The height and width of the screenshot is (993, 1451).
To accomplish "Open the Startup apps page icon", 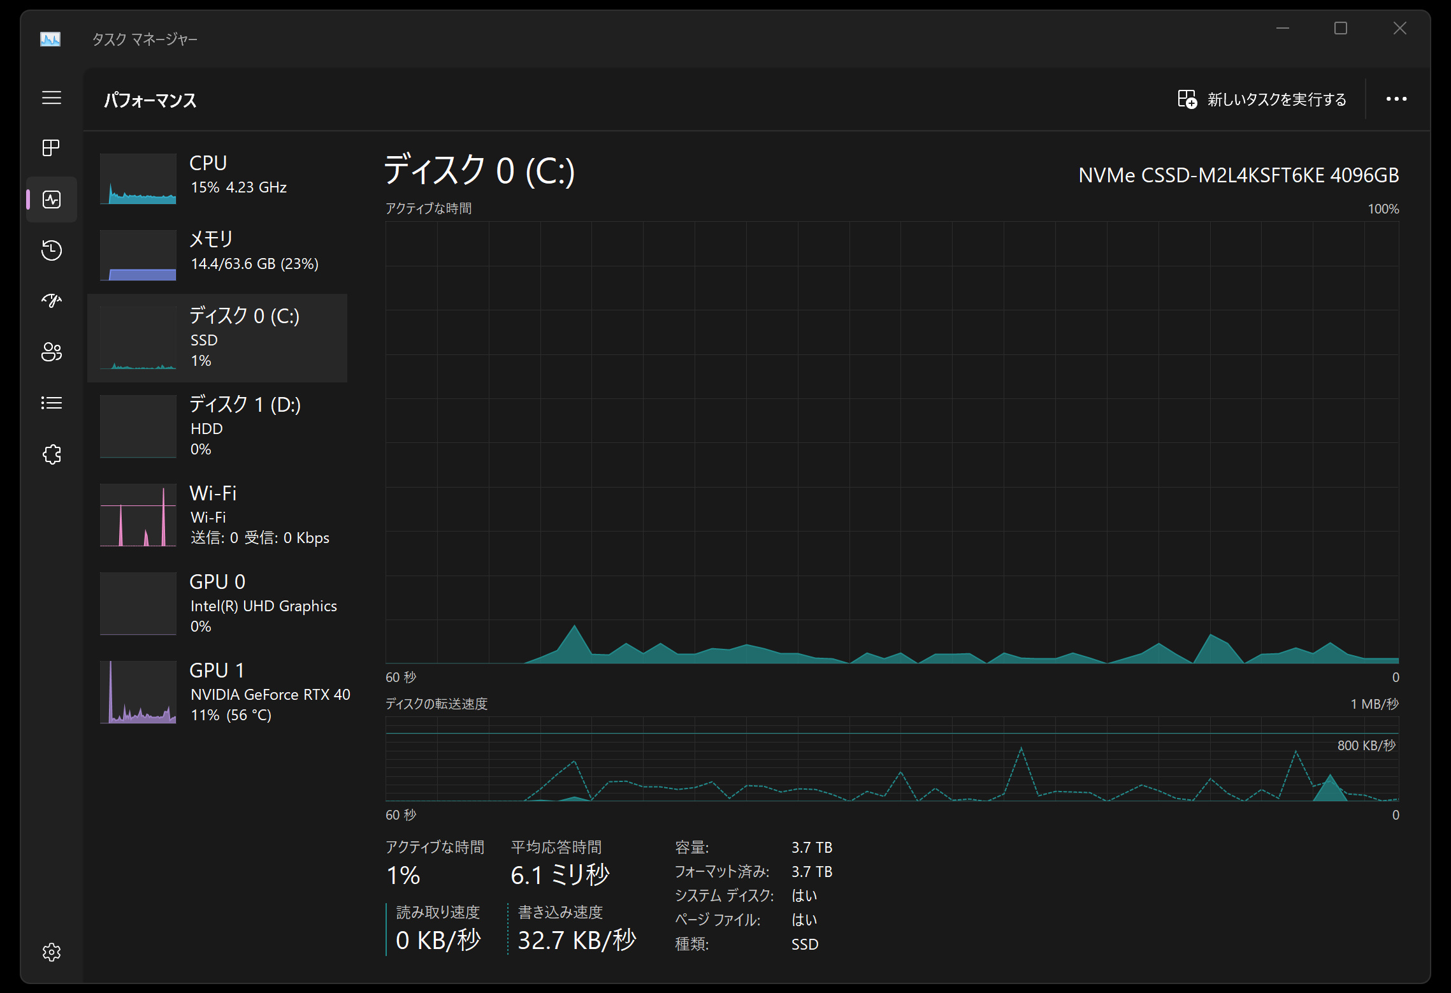I will pyautogui.click(x=52, y=301).
